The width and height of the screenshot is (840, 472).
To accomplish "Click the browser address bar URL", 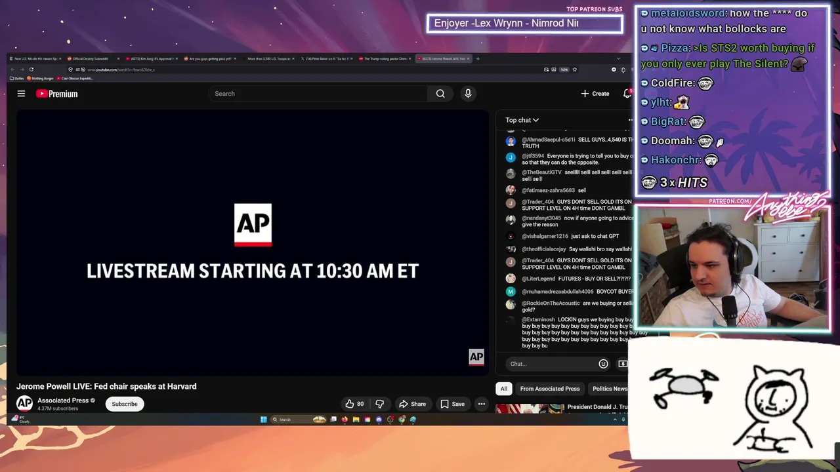I will pyautogui.click(x=121, y=69).
